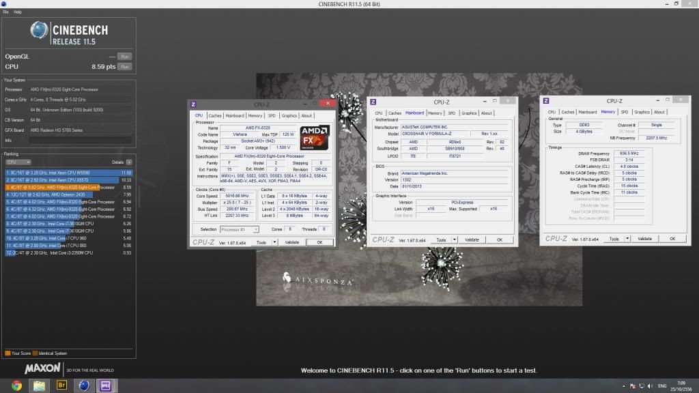The width and height of the screenshot is (699, 393).
Task: Select the Intel Core i7 CPU 960 row
Action: click(x=69, y=238)
